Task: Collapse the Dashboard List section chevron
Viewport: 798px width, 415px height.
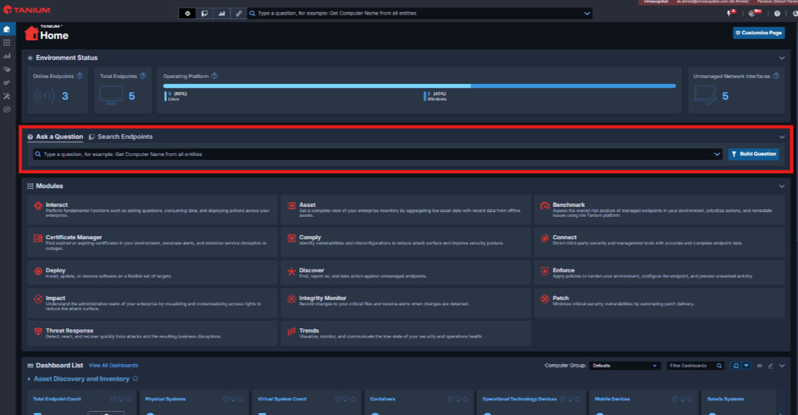Action: 782,365
